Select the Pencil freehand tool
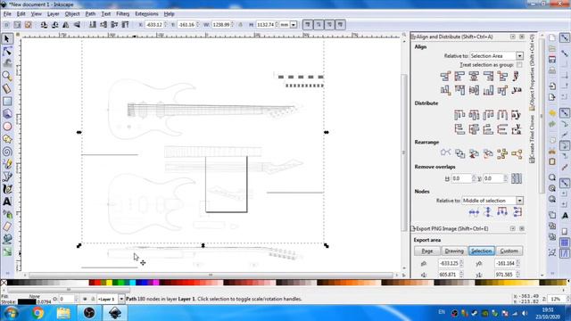This screenshot has height=321, width=571. (x=7, y=164)
